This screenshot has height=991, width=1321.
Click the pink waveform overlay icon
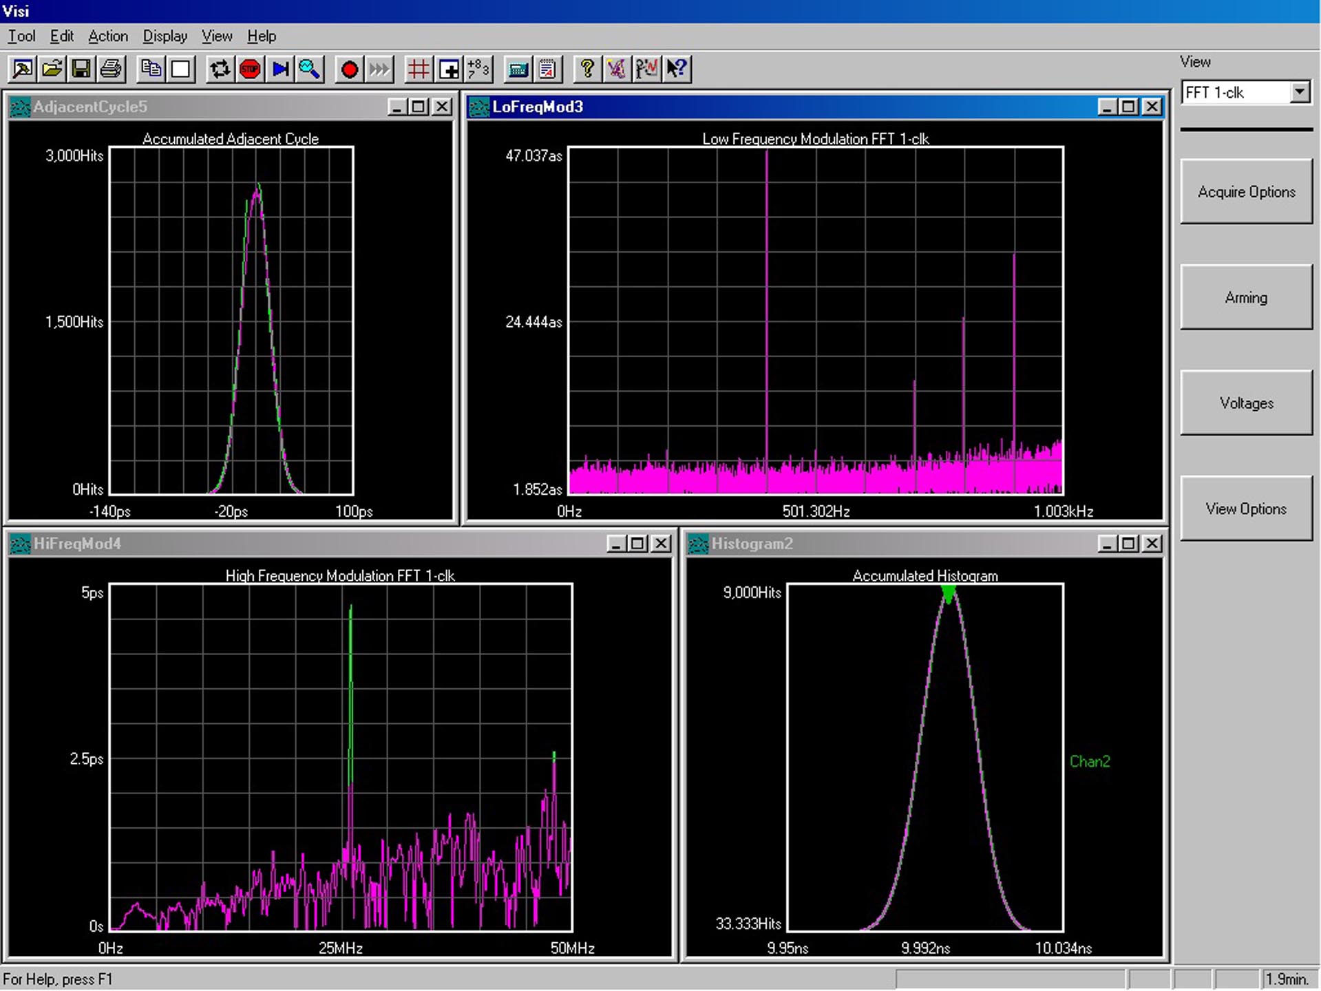(617, 69)
